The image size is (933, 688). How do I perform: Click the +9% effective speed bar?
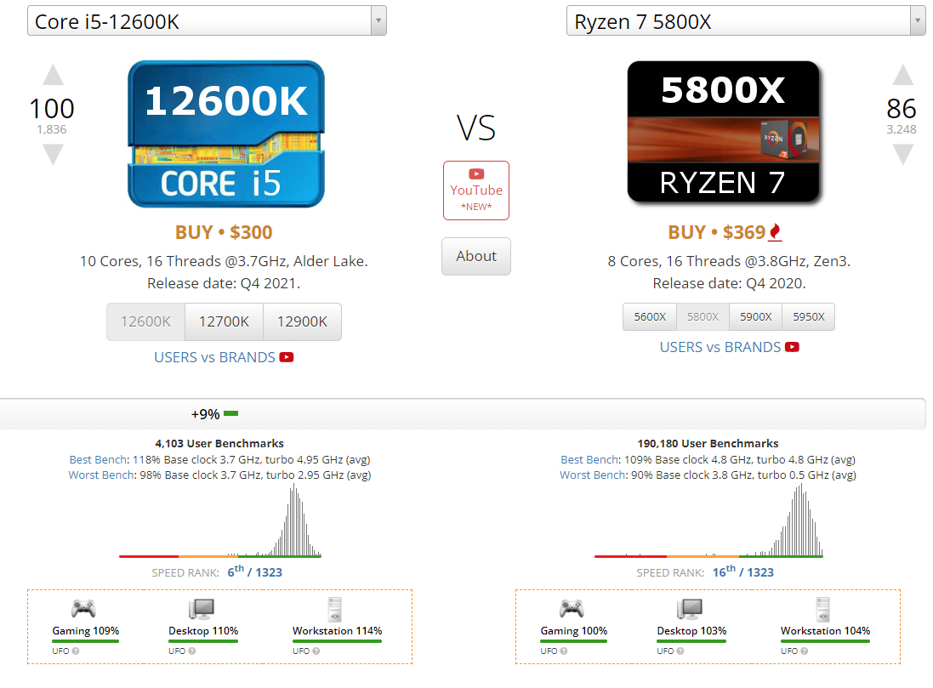(231, 413)
